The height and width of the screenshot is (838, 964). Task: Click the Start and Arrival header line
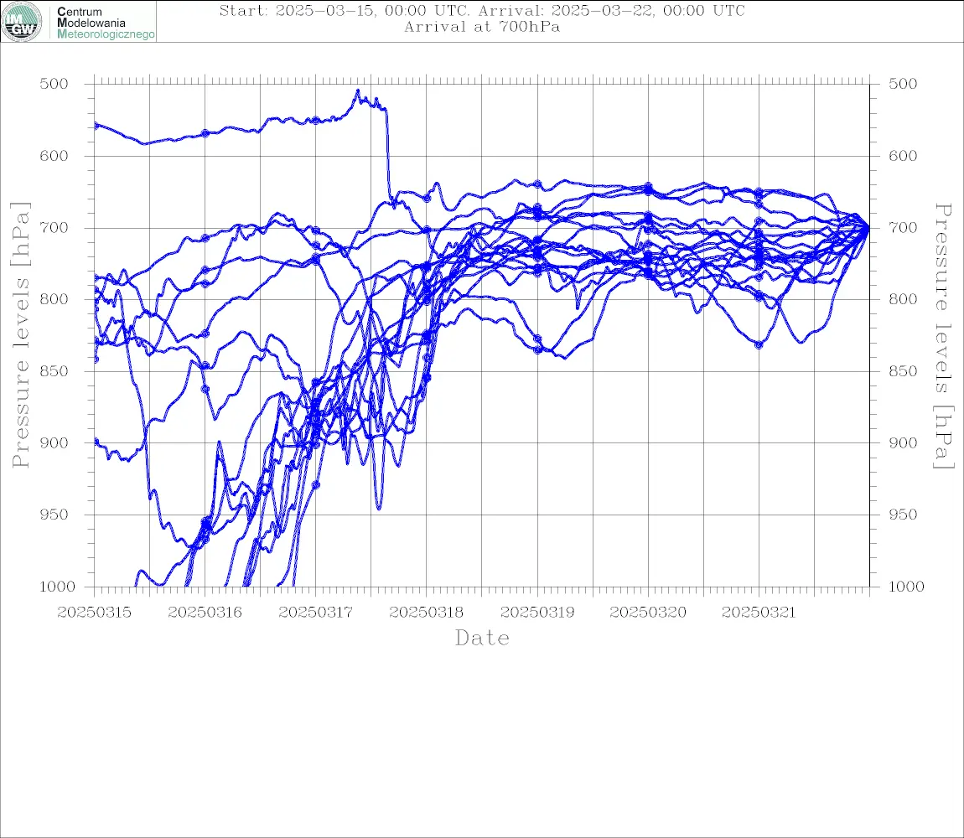[482, 10]
